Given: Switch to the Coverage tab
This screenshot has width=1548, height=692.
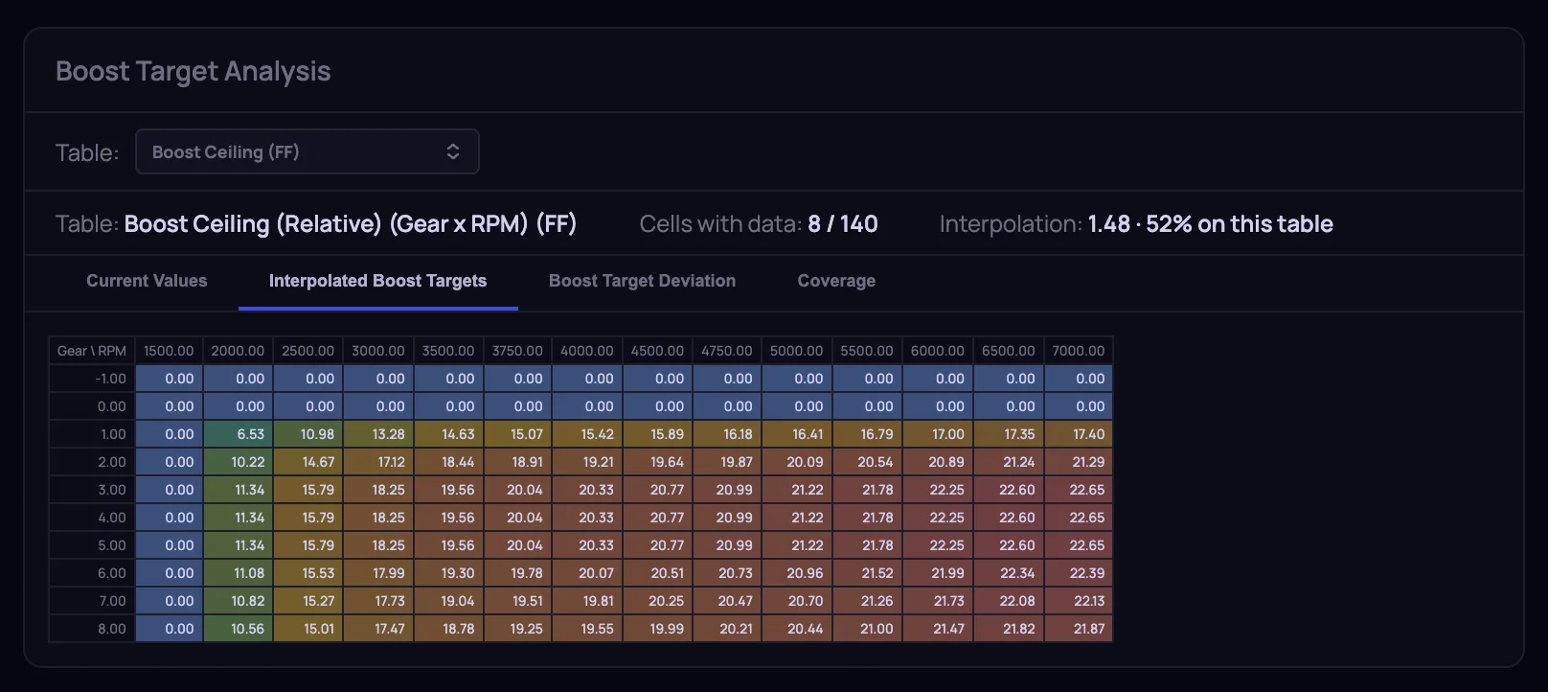Looking at the screenshot, I should (x=836, y=281).
